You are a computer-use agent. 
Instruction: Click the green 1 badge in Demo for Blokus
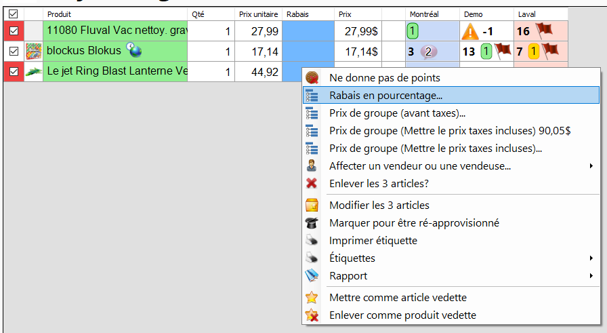(486, 51)
